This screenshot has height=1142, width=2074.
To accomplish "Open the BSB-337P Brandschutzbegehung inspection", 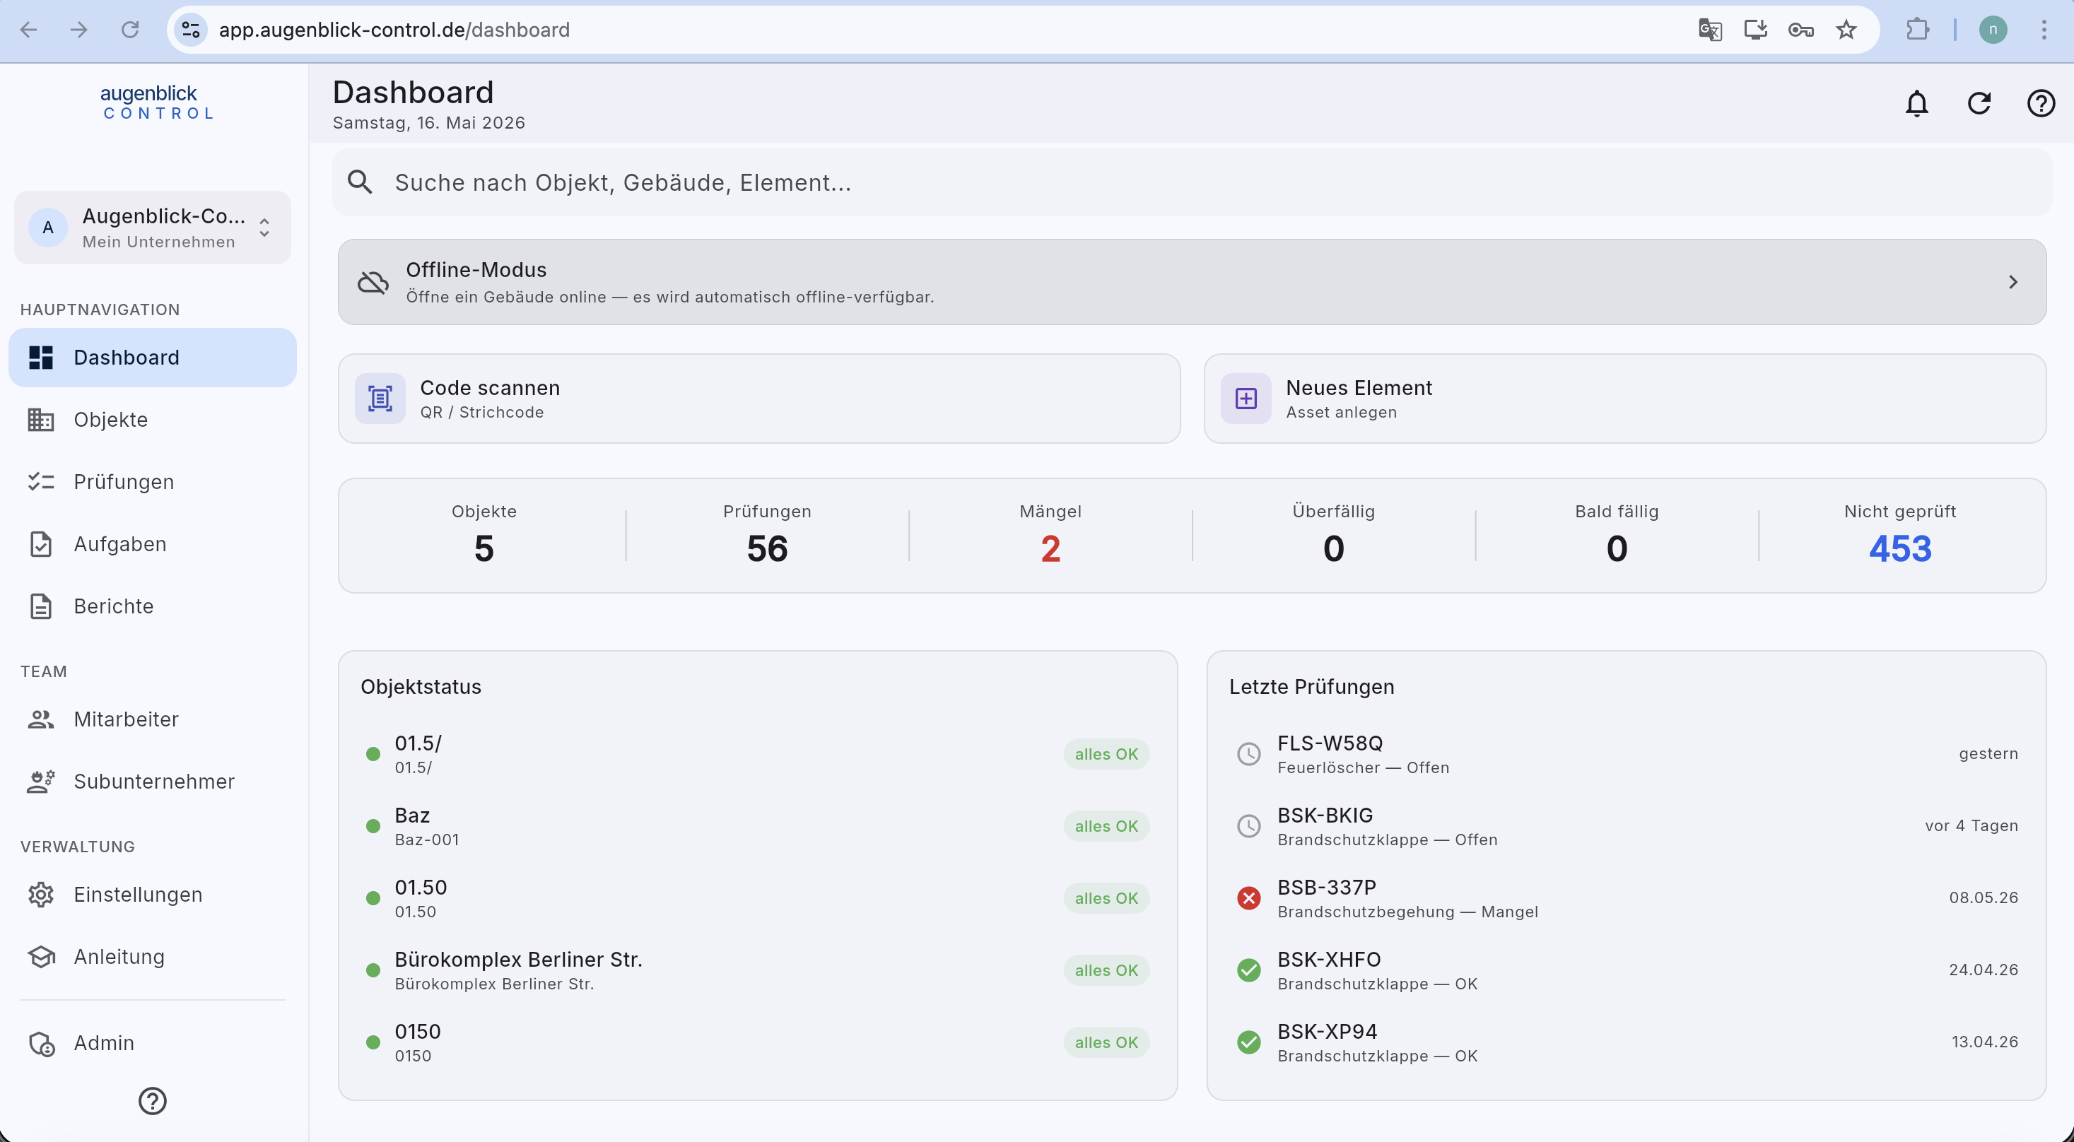I will point(1626,898).
